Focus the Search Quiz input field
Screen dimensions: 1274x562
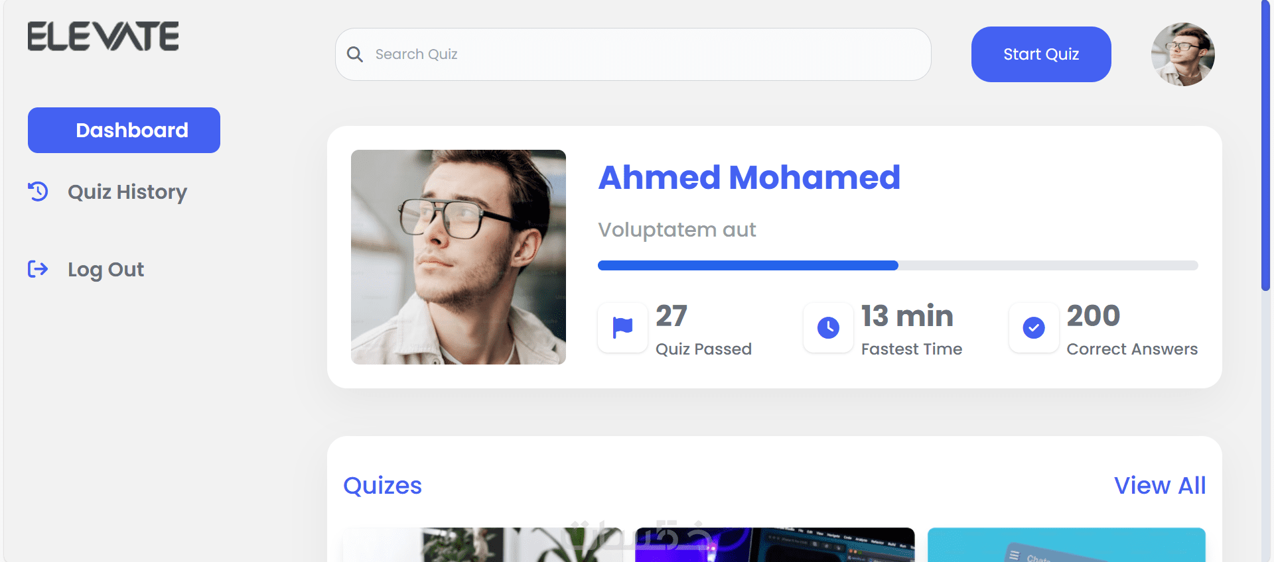[633, 54]
